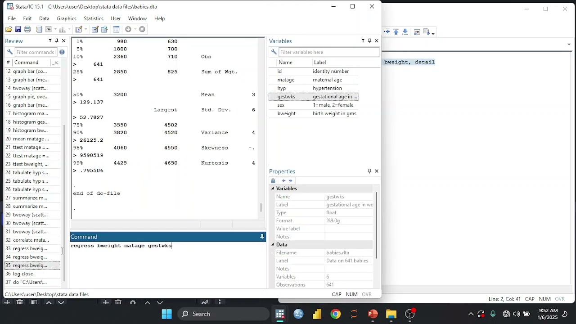576x324 pixels.
Task: Close the Properties panel
Action: point(377,171)
